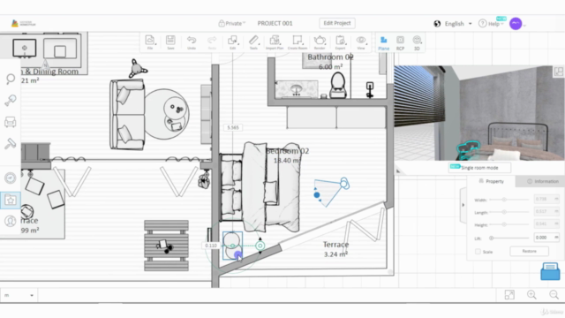Open the recent history clock in sidebar
565x318 pixels.
pyautogui.click(x=10, y=178)
